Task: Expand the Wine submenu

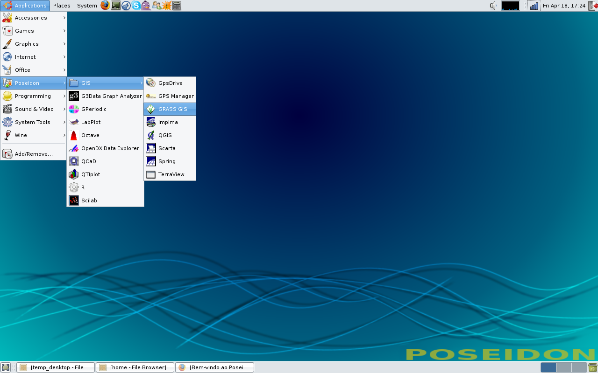Action: coord(34,135)
